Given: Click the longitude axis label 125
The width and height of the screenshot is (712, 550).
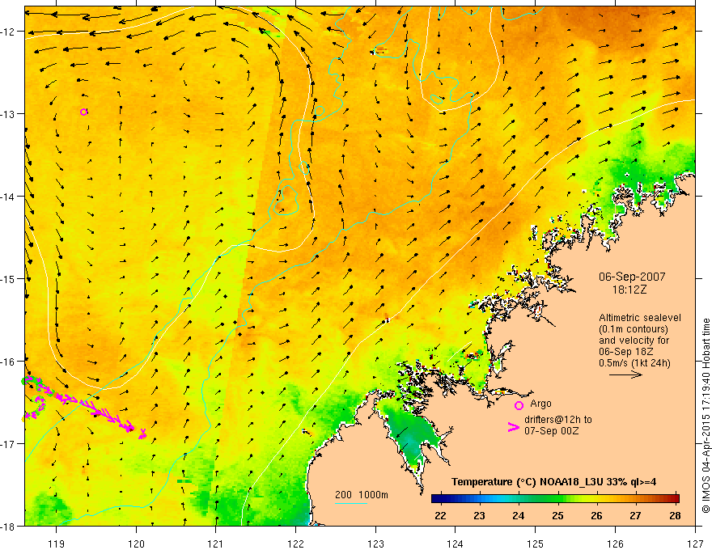Looking at the screenshot, I should pyautogui.click(x=536, y=544).
